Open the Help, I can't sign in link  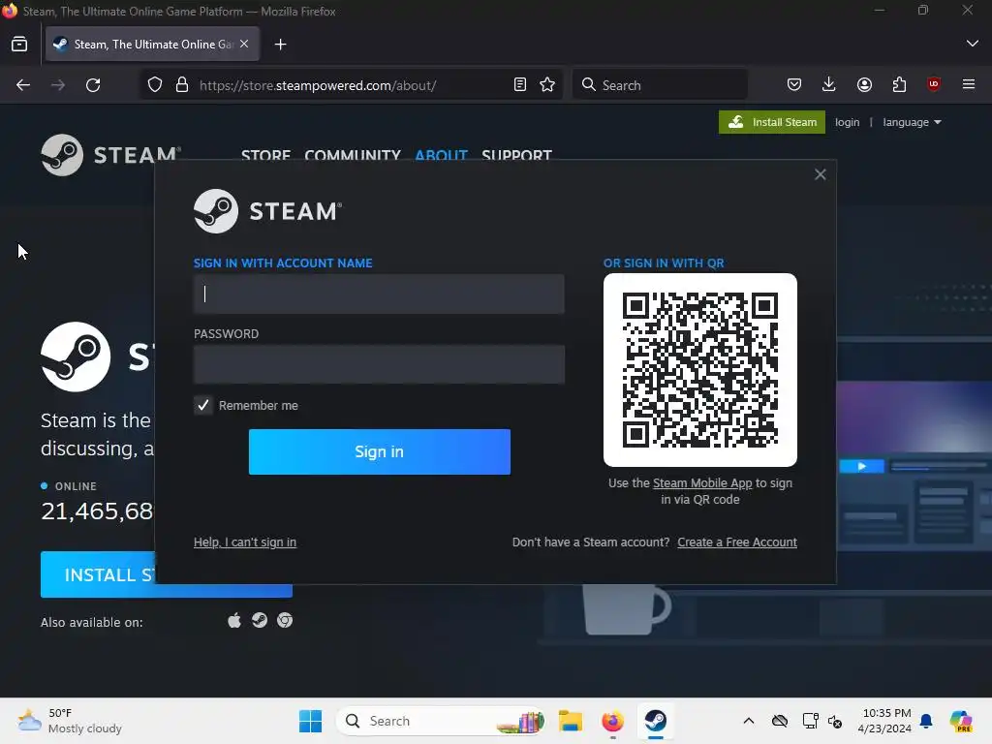[x=245, y=542]
